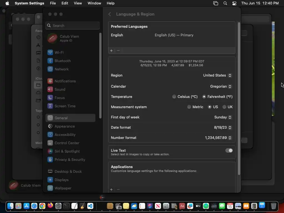
Task: Open Stage Manager icon in menu bar
Action: (215, 3)
